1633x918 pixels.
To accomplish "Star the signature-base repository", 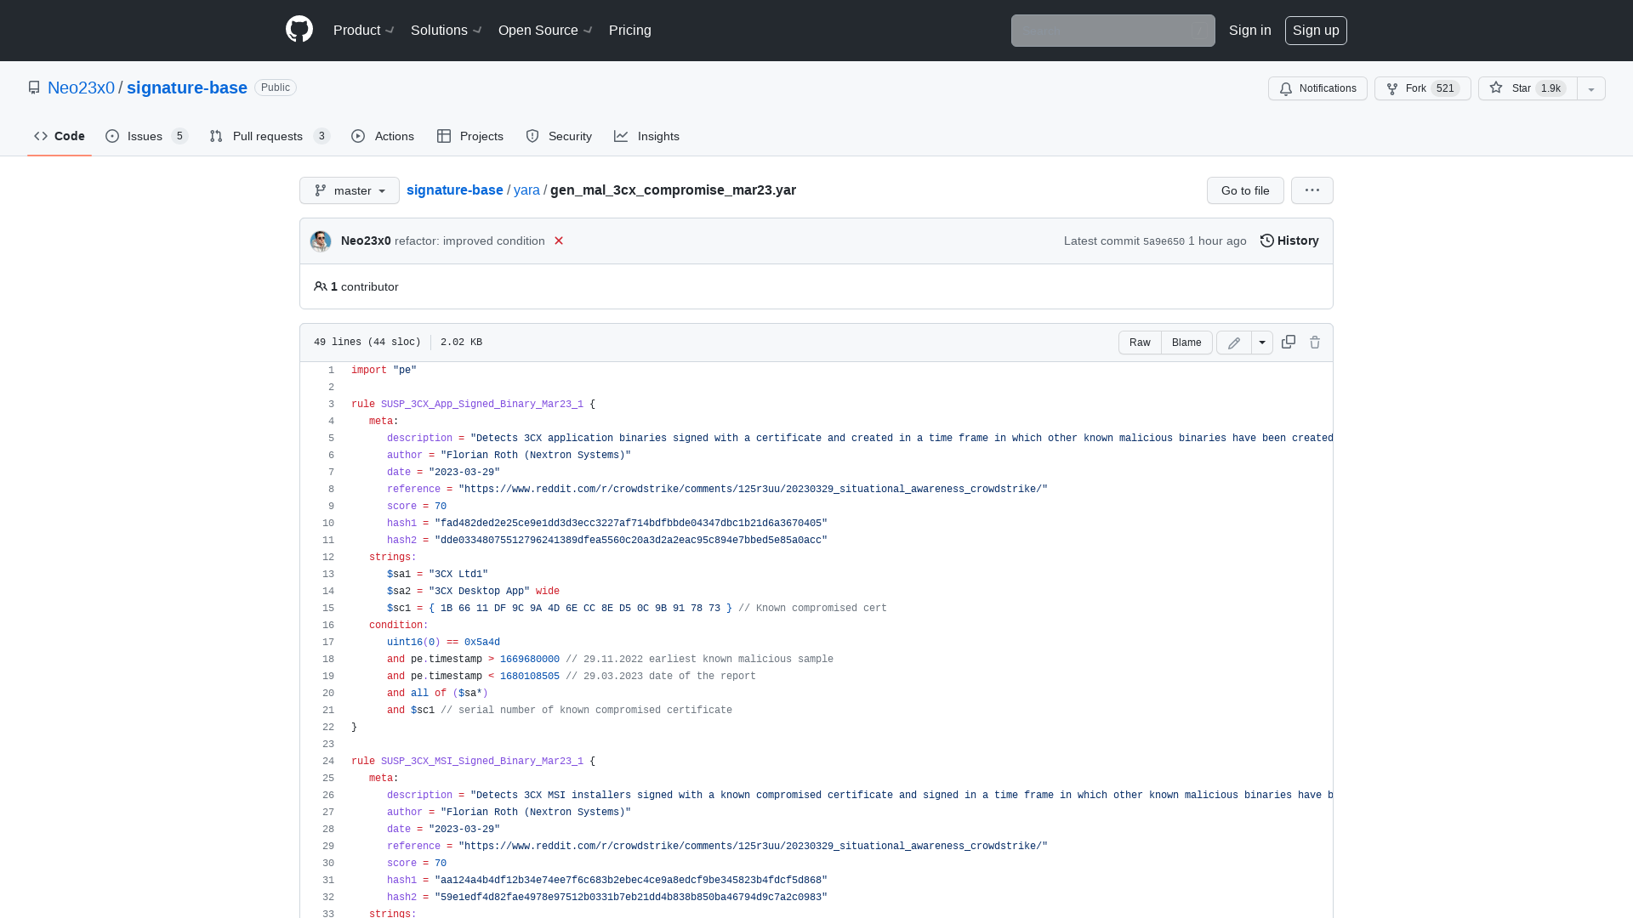I will (1528, 88).
